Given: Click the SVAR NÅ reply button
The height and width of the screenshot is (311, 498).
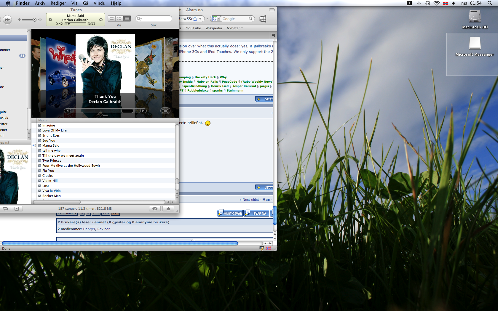Looking at the screenshot, I should [256, 213].
